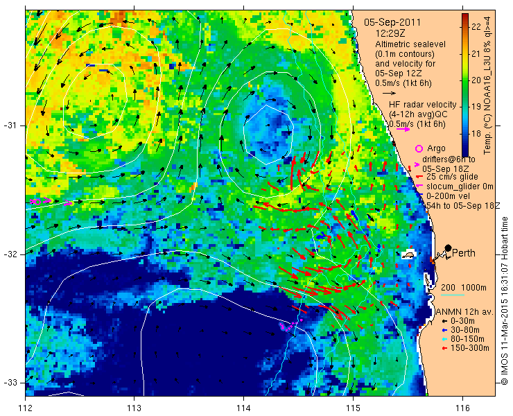Click the latitude axis label '-32'
513x416 pixels.
pyautogui.click(x=10, y=254)
